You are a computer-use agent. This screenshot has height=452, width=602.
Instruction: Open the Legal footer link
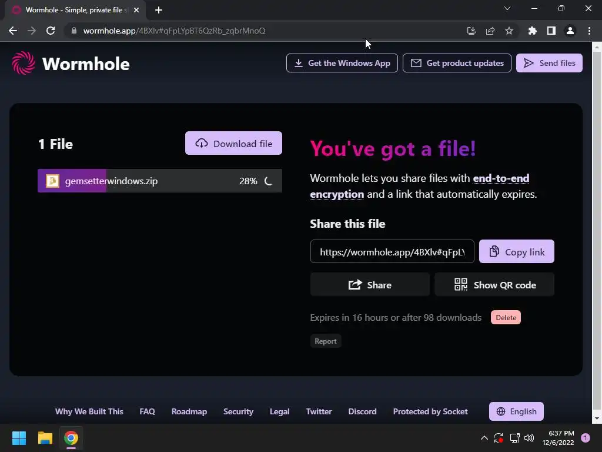[279, 411]
